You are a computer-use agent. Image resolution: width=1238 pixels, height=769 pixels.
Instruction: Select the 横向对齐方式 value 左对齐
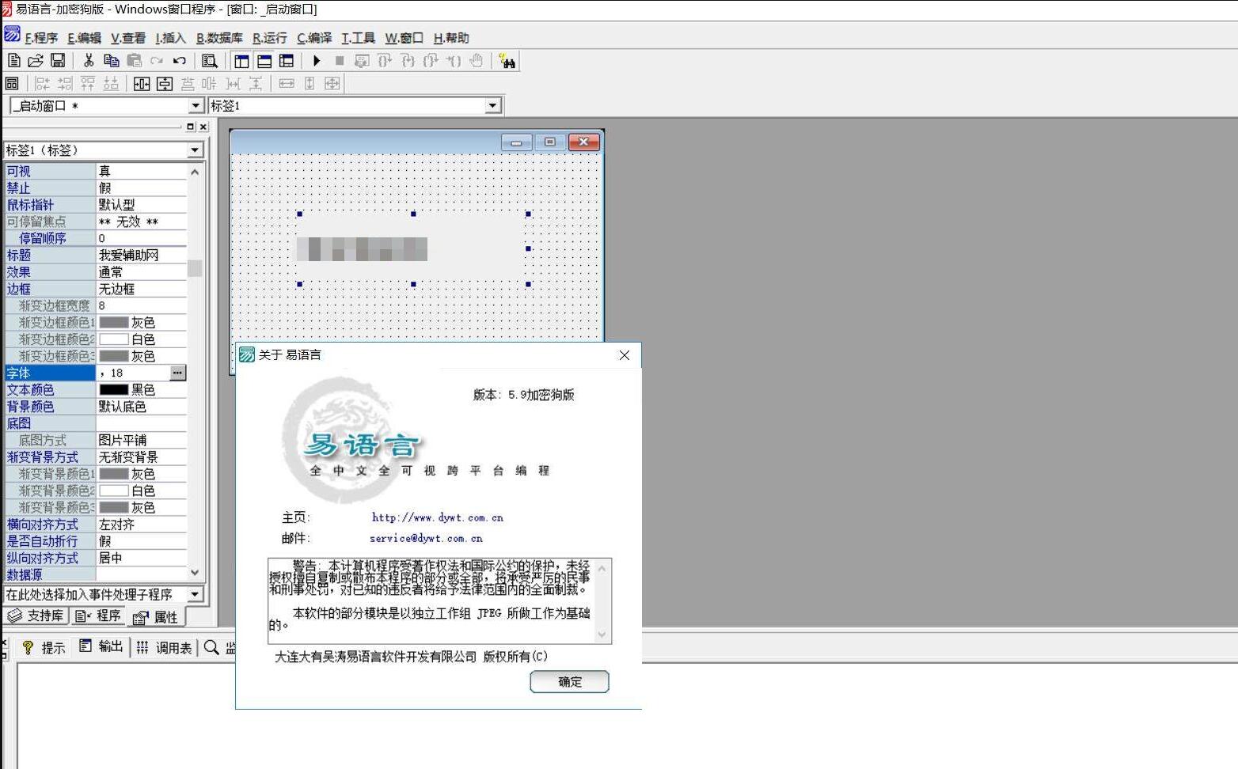point(116,525)
